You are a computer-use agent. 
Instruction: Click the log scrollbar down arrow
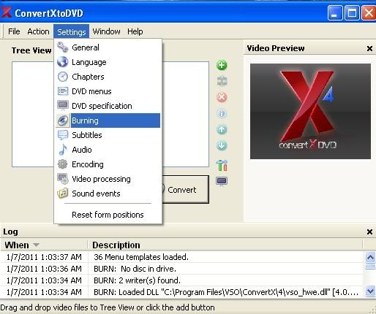[370, 291]
